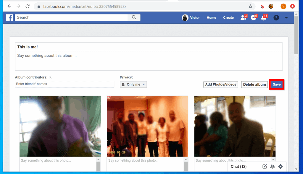Go back using the browser back arrow
Image resolution: width=303 pixels, height=174 pixels.
click(x=9, y=6)
